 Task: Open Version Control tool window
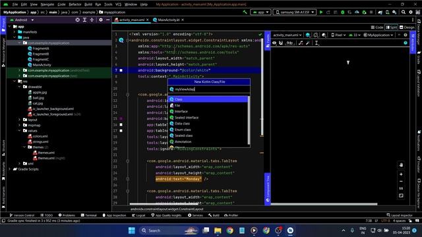tap(22, 215)
